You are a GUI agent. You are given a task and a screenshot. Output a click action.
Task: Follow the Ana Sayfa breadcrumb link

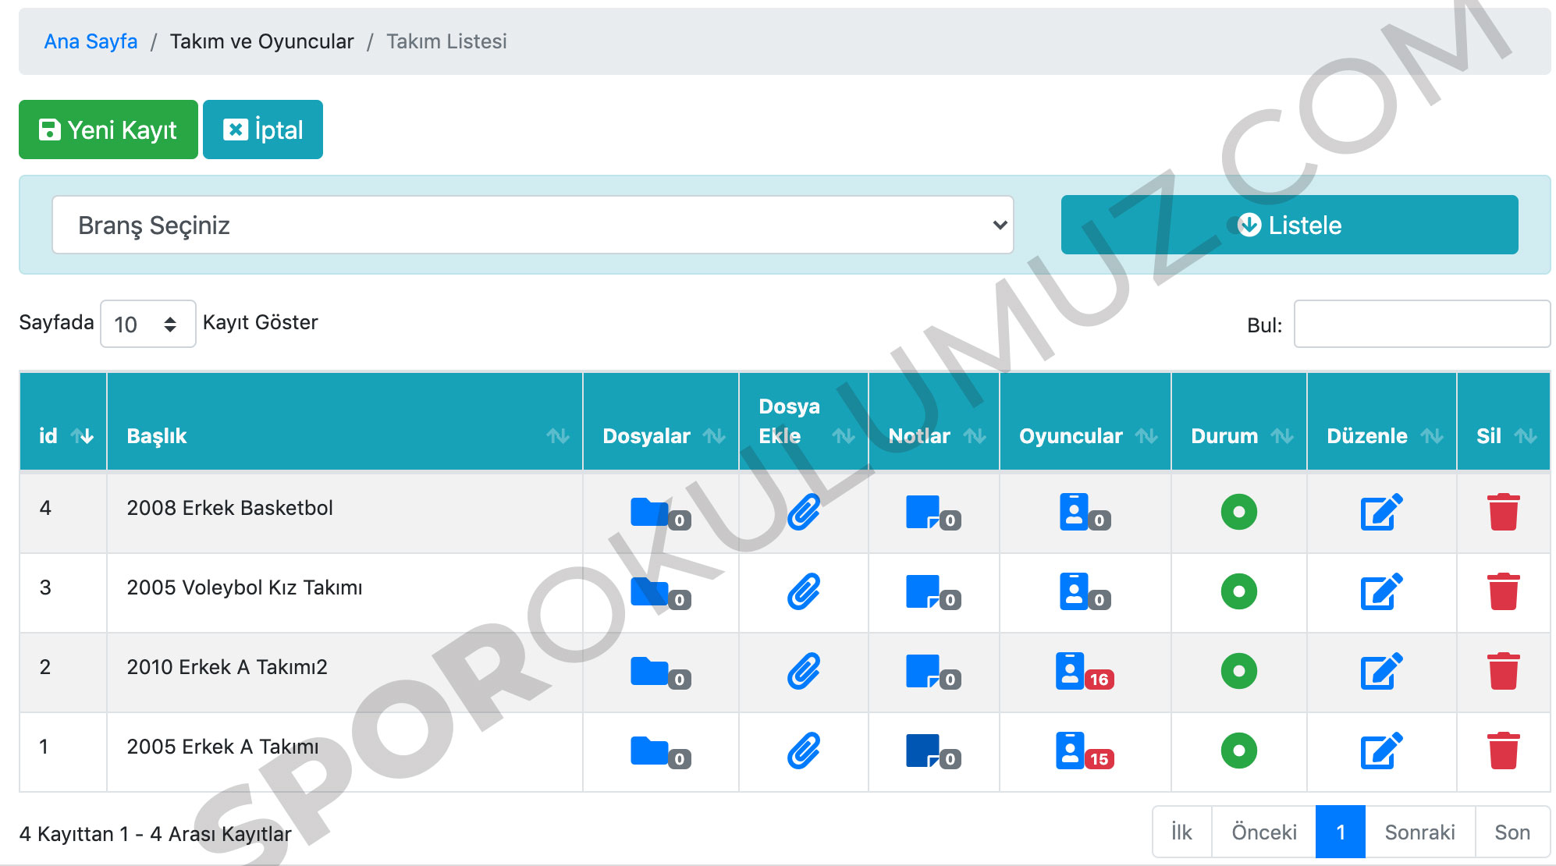[x=91, y=41]
